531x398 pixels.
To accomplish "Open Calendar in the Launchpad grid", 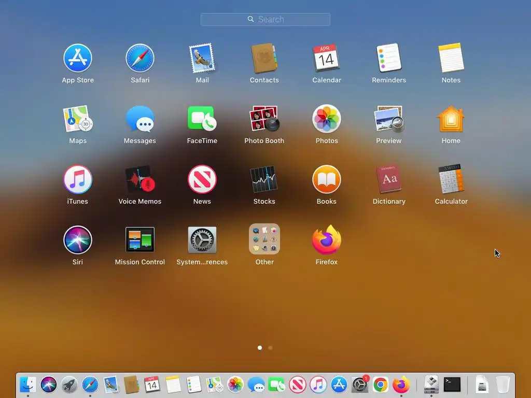I will (x=327, y=58).
